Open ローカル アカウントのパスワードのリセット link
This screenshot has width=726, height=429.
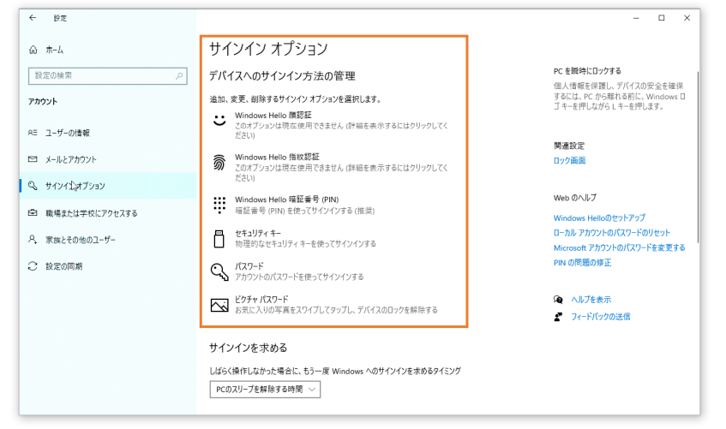click(x=612, y=233)
